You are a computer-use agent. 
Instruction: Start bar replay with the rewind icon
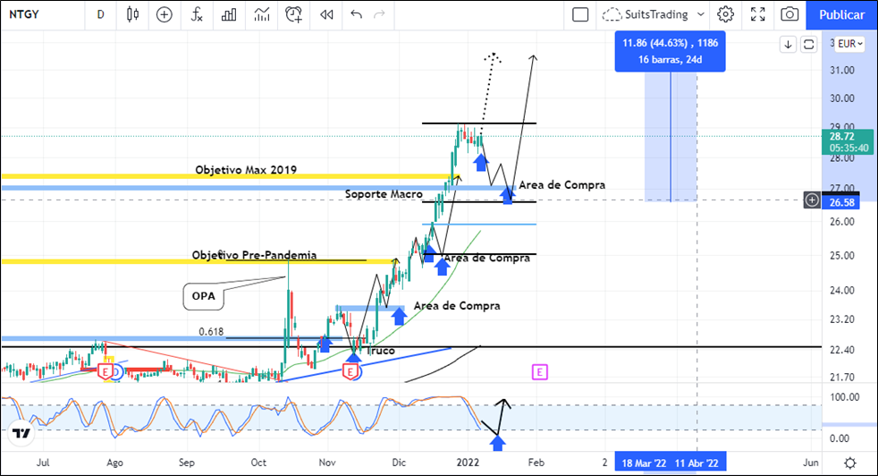[326, 14]
